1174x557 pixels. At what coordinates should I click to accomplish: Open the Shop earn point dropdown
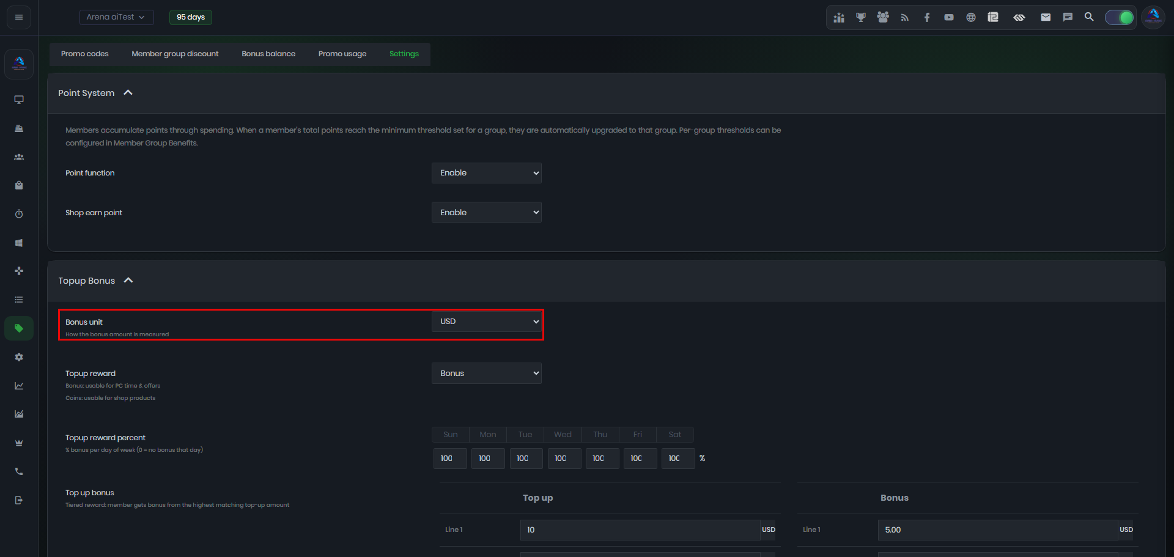point(487,213)
